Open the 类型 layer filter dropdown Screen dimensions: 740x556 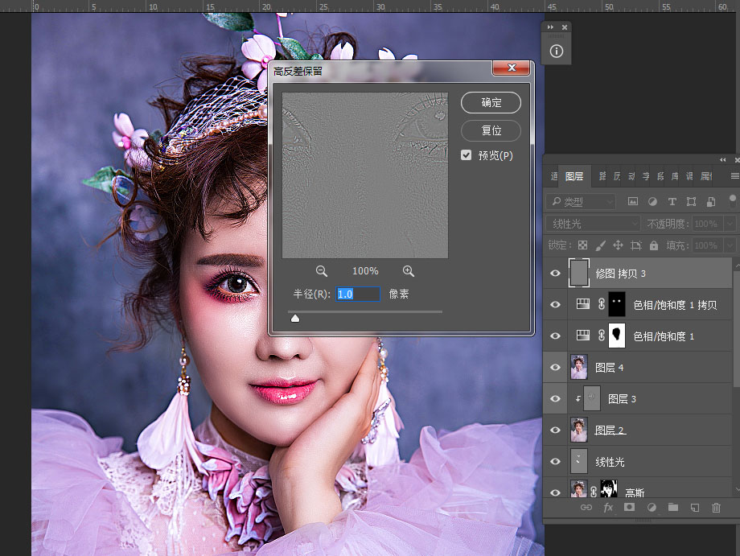581,202
